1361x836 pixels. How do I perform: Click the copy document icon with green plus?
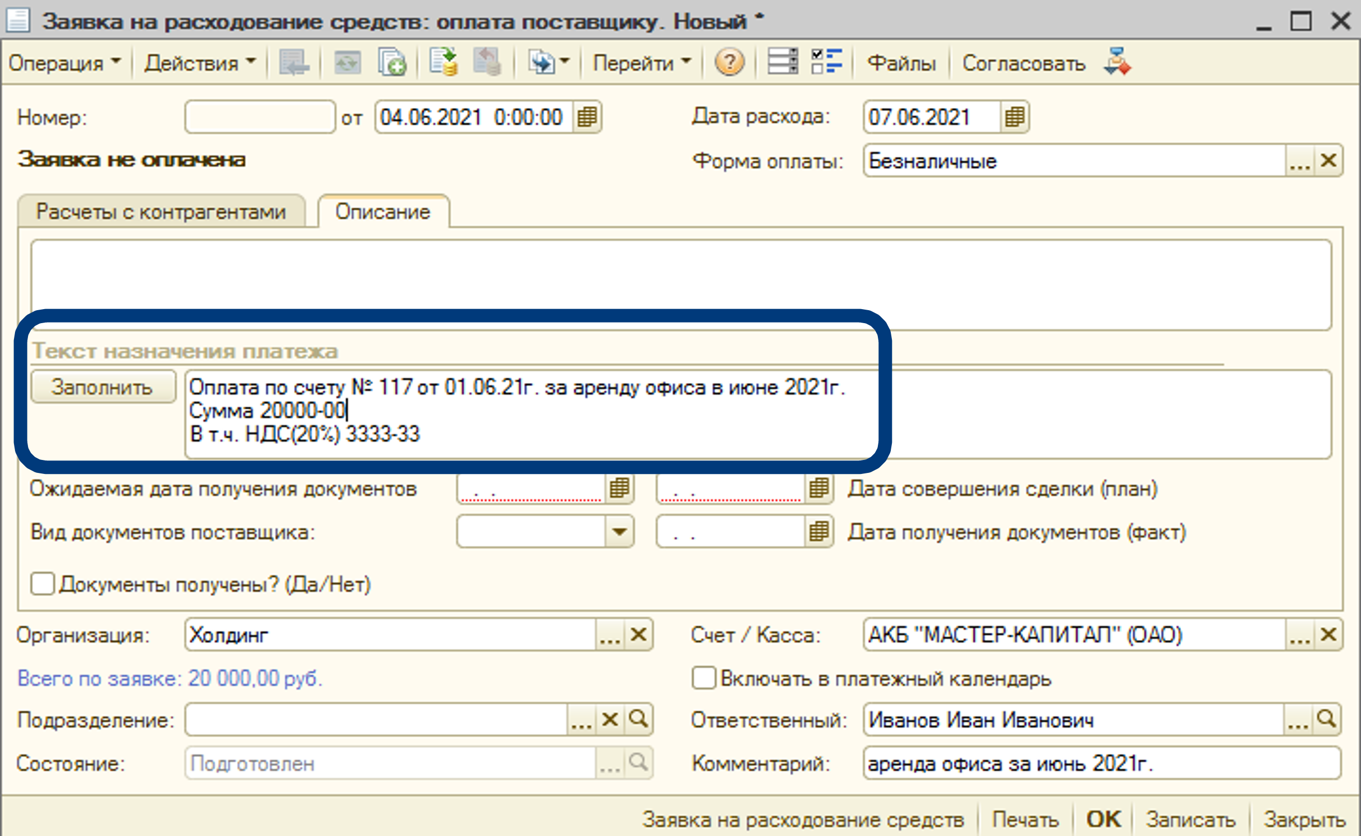coord(392,62)
